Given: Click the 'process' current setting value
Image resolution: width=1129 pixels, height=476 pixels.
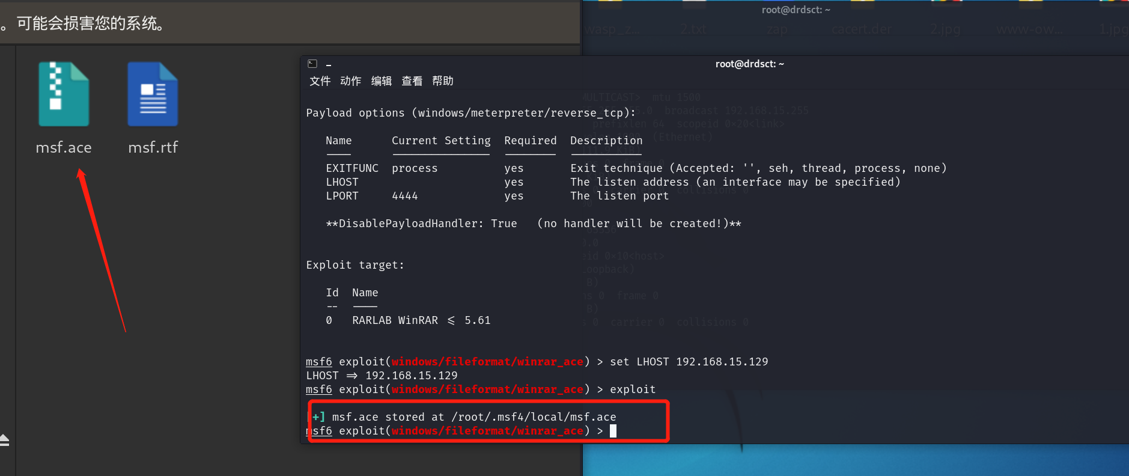Looking at the screenshot, I should (415, 168).
